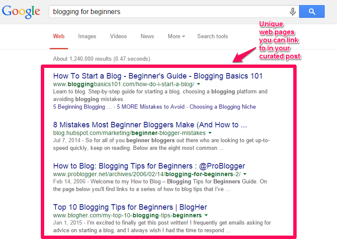
Task: Expand the More dropdown menu
Action: pos(176,36)
